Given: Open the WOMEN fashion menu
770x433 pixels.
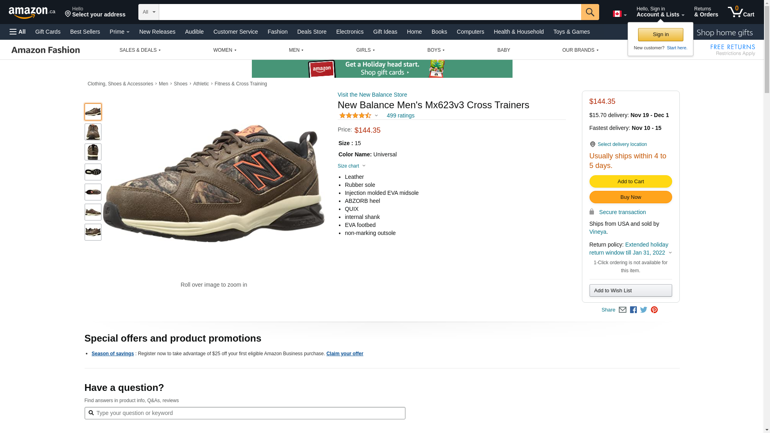Looking at the screenshot, I should [x=225, y=50].
